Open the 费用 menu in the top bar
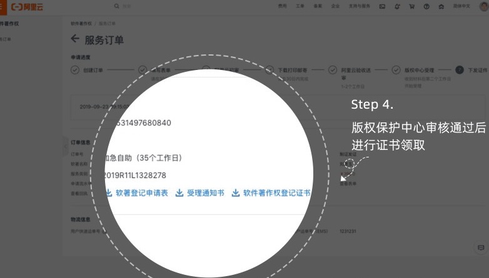This screenshot has height=278, width=489. tap(282, 6)
